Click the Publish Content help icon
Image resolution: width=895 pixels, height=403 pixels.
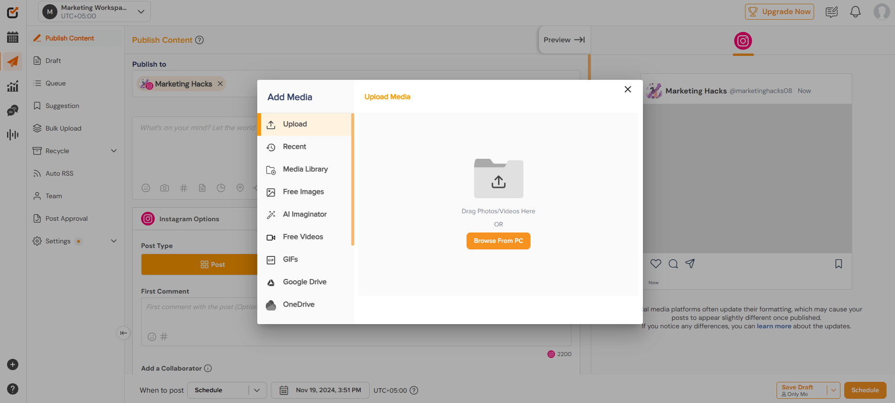(x=199, y=40)
